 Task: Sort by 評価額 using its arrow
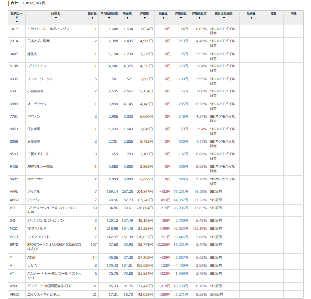point(145,18)
